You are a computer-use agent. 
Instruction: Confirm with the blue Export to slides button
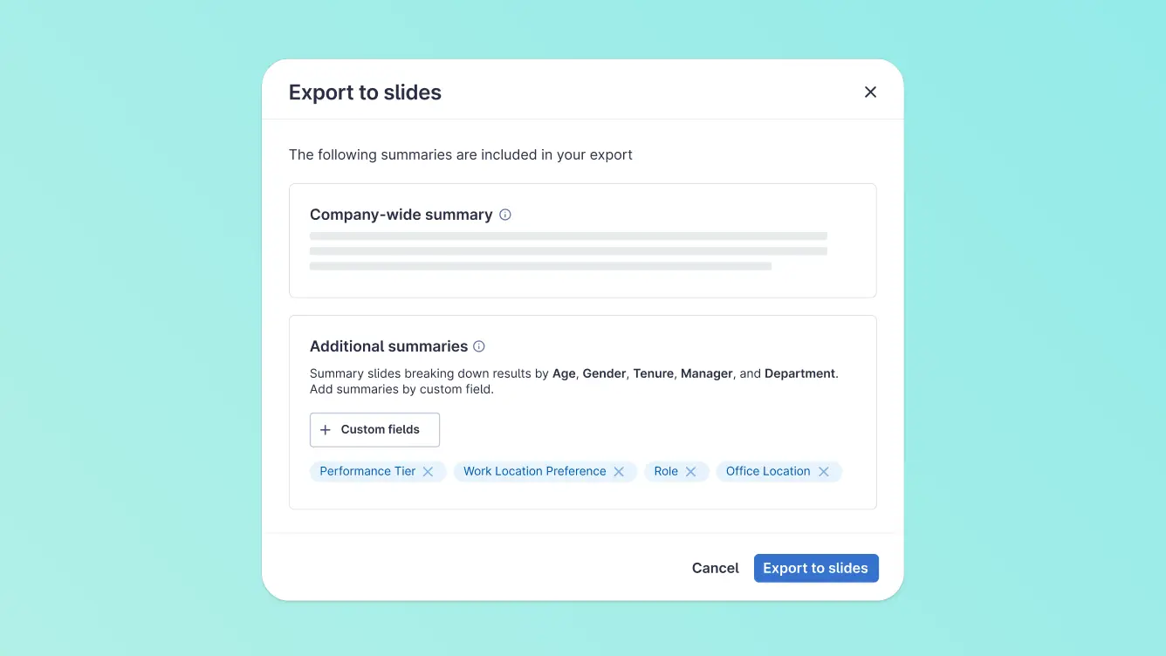(815, 568)
